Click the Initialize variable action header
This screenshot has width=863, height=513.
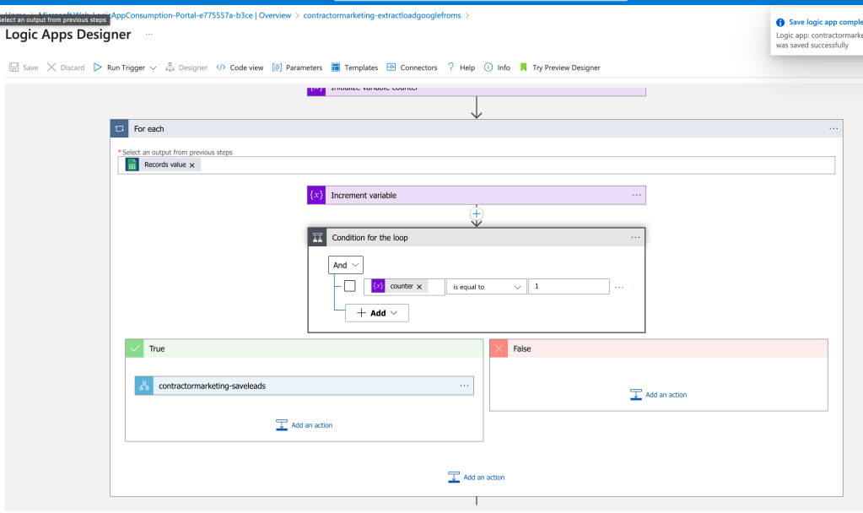(476, 90)
